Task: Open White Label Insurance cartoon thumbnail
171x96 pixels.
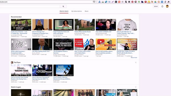Action: 21,44
